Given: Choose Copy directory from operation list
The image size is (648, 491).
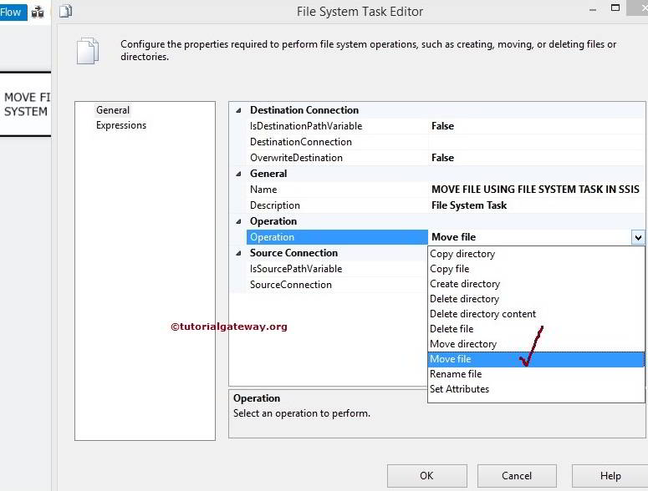Looking at the screenshot, I should coord(536,254).
